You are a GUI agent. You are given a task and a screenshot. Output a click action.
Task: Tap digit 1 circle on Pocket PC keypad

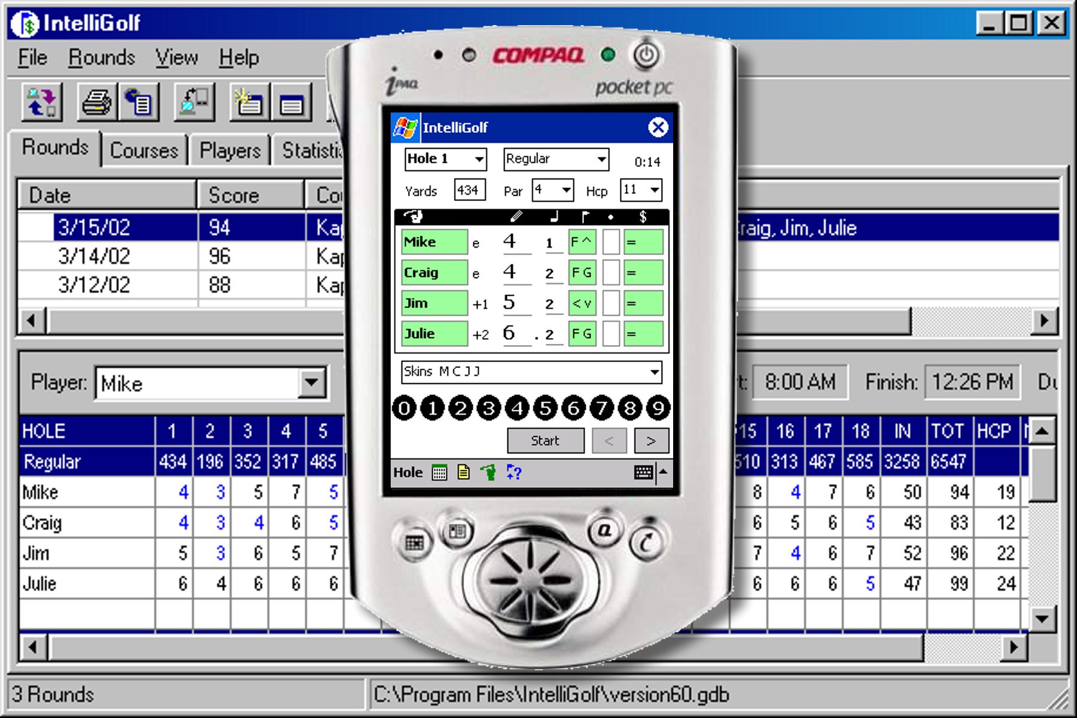[x=433, y=409]
